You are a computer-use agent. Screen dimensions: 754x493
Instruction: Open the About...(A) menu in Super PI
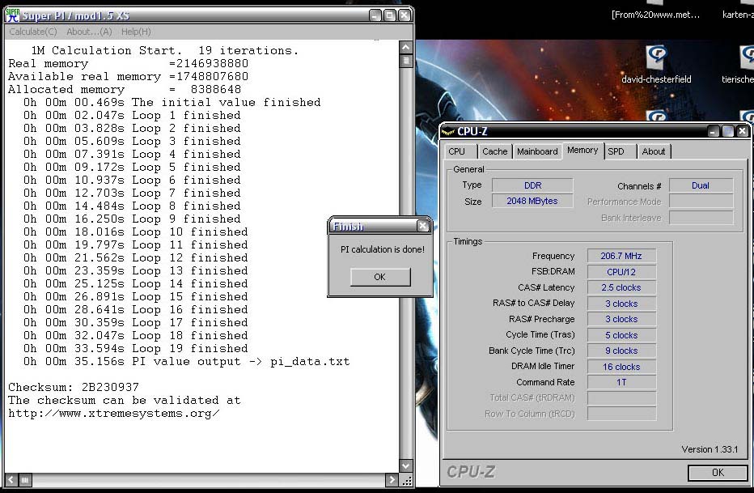coord(89,32)
